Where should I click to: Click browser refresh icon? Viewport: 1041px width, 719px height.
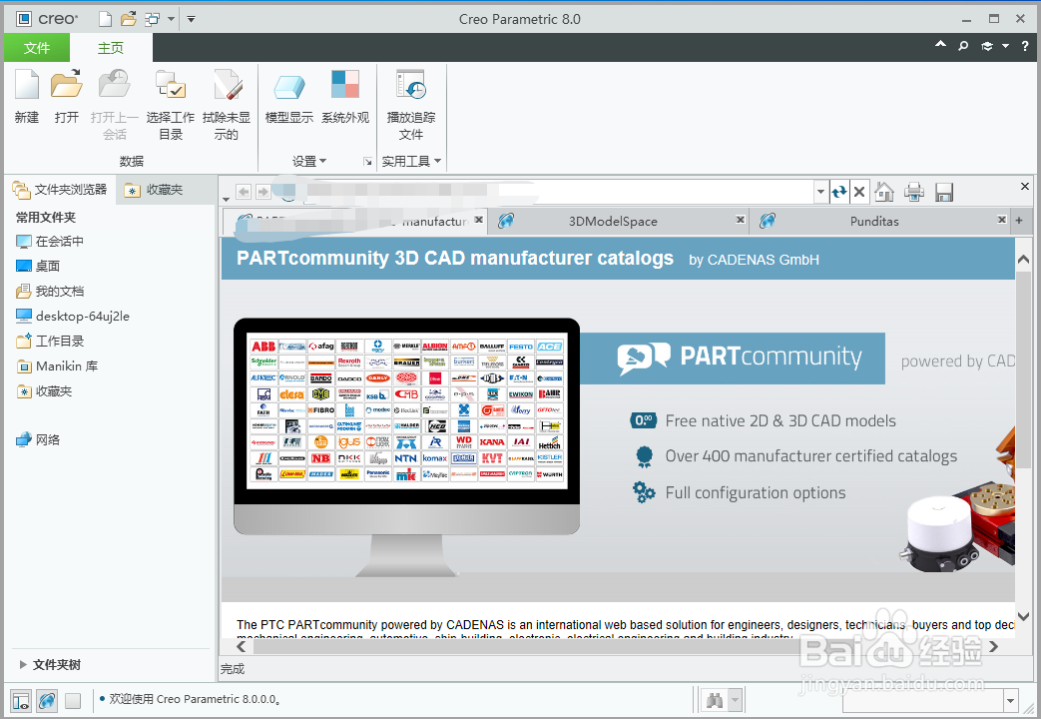pos(839,192)
